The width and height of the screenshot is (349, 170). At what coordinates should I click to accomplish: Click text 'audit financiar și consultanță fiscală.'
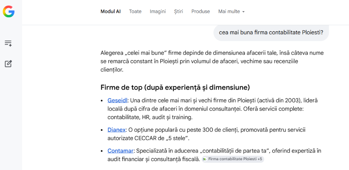[154, 160]
